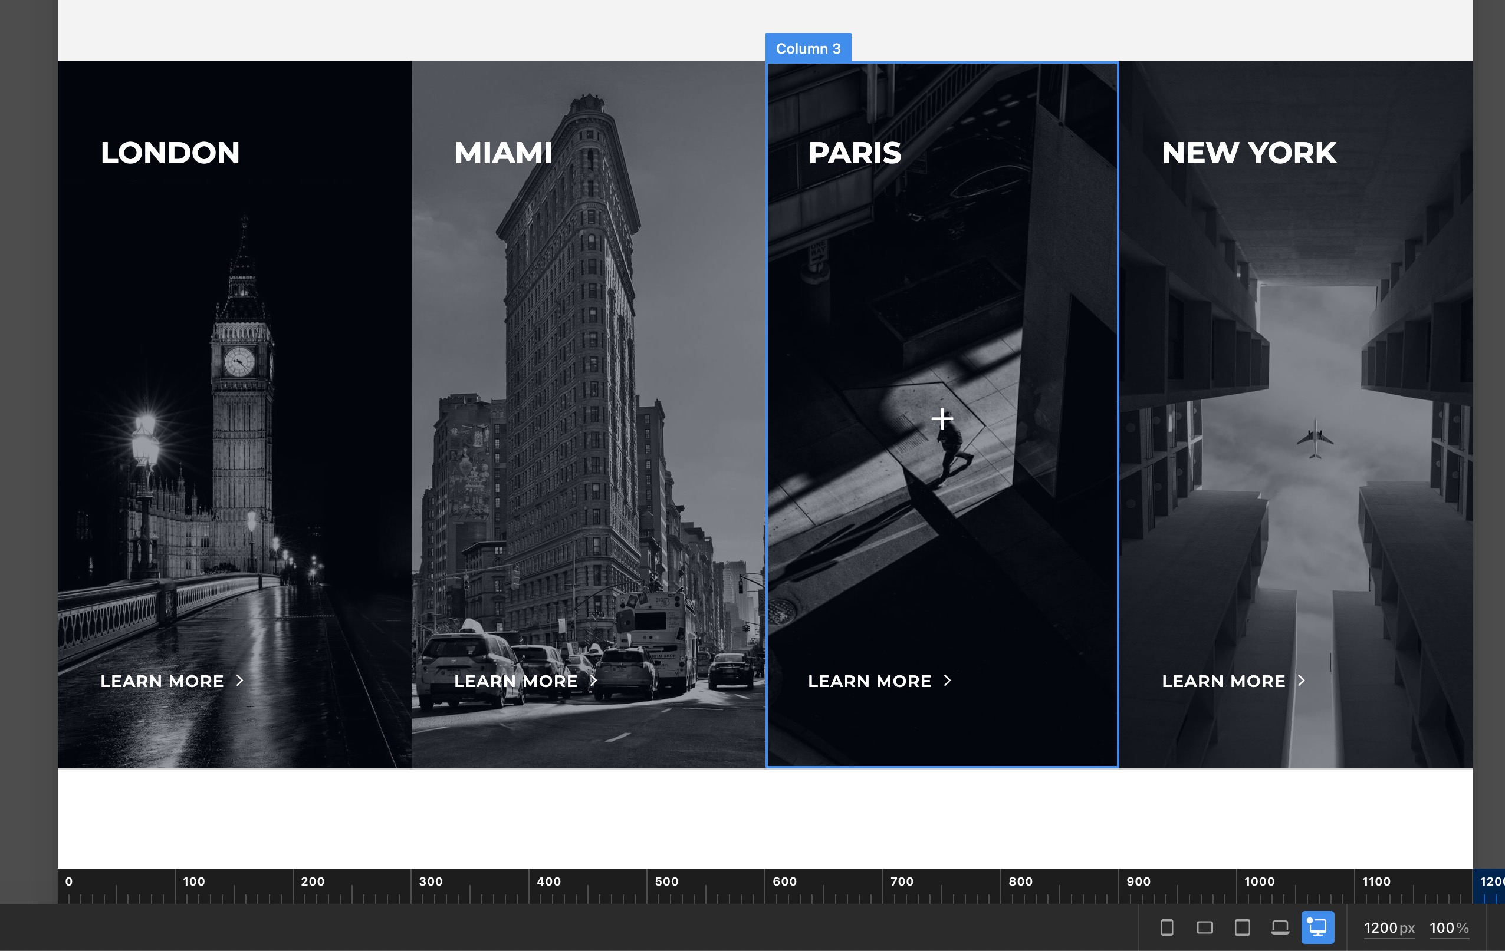Image resolution: width=1505 pixels, height=951 pixels.
Task: Select the LONDON heading text
Action: coord(170,153)
